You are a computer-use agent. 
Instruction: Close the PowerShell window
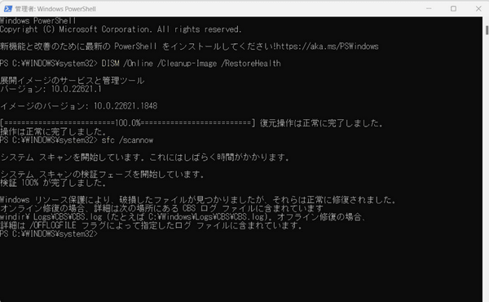[478, 9]
